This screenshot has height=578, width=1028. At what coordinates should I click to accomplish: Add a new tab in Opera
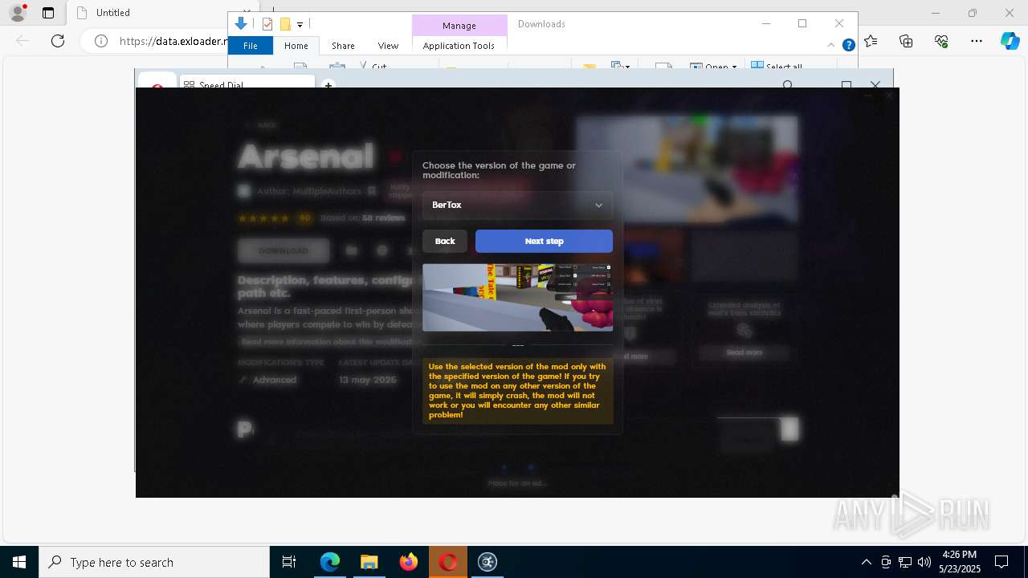pos(328,84)
